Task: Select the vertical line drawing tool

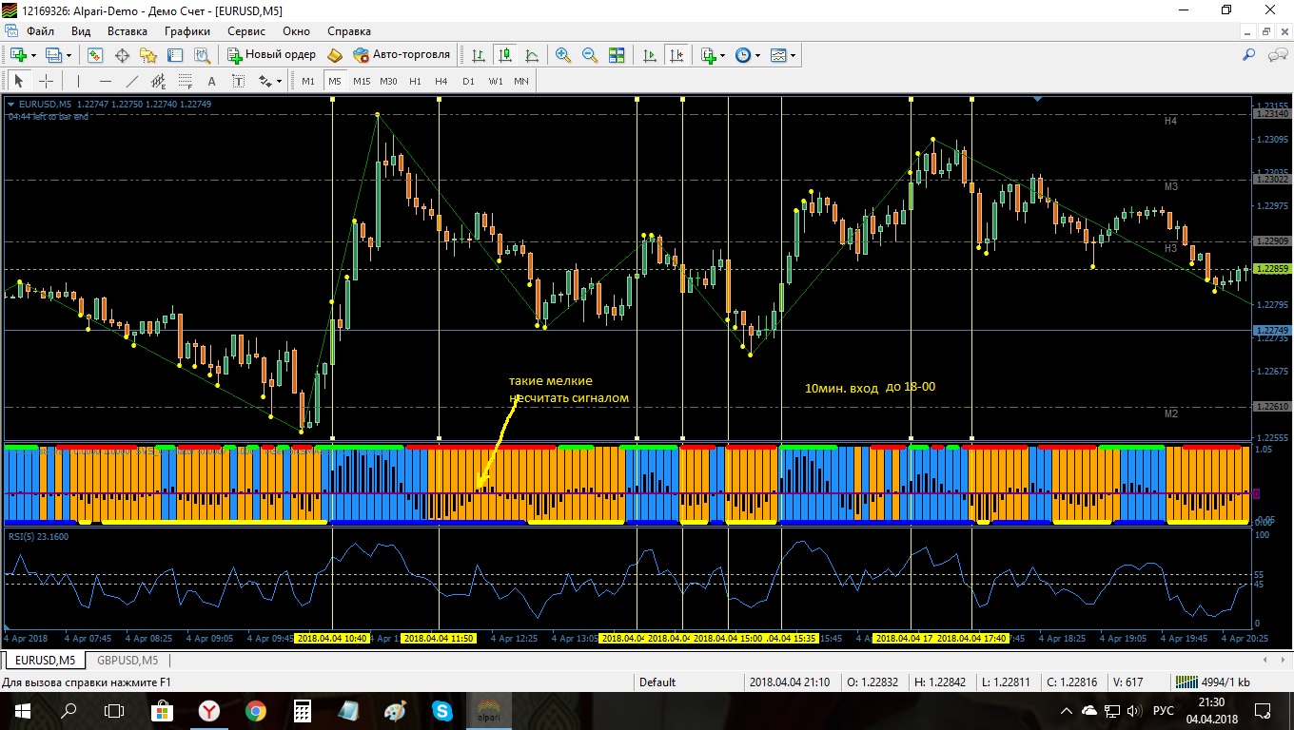Action: 78,81
